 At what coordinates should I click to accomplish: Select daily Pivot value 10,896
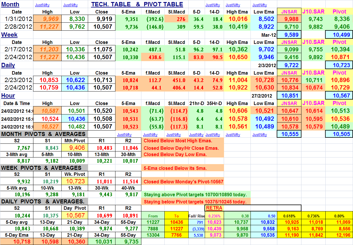[x=339, y=80]
